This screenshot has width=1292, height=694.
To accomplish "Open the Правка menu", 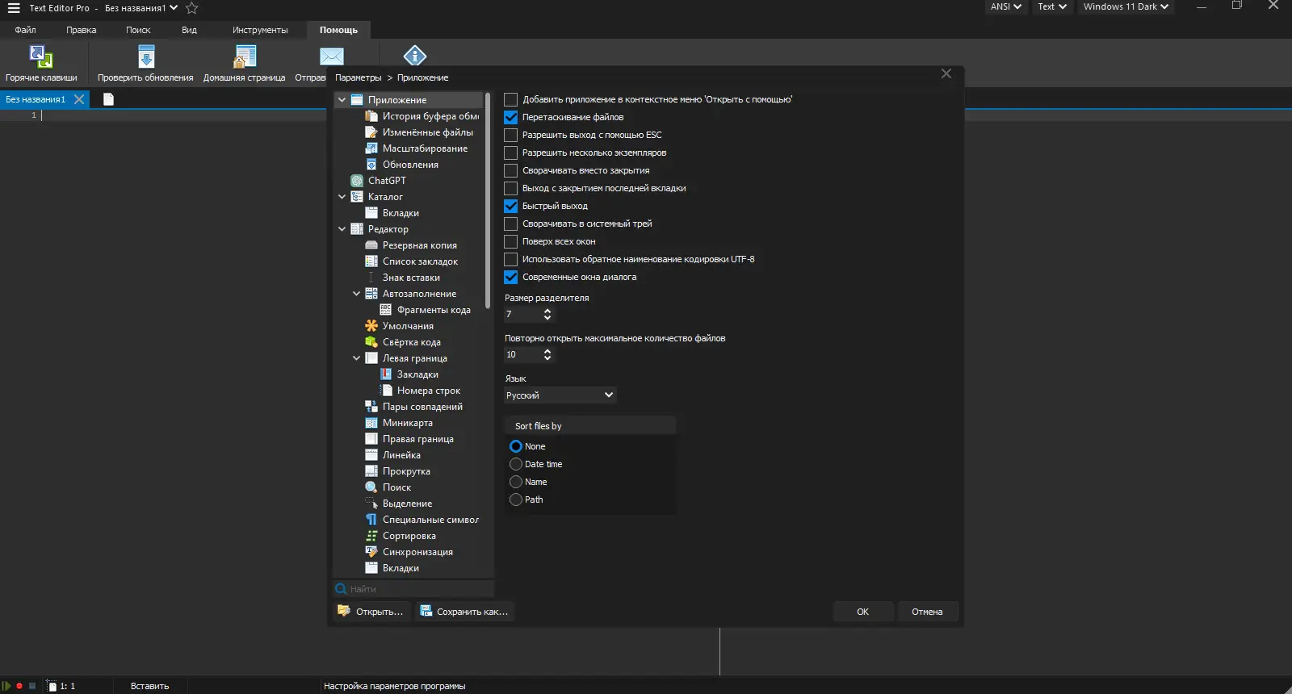I will point(82,30).
